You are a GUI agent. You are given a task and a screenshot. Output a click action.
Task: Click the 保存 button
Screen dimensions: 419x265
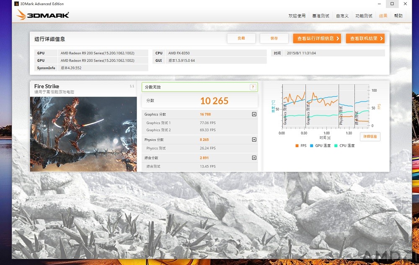point(274,38)
